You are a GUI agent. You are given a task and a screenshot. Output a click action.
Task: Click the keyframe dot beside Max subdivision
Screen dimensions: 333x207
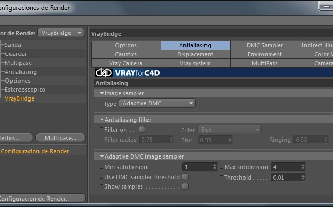[x=221, y=167]
